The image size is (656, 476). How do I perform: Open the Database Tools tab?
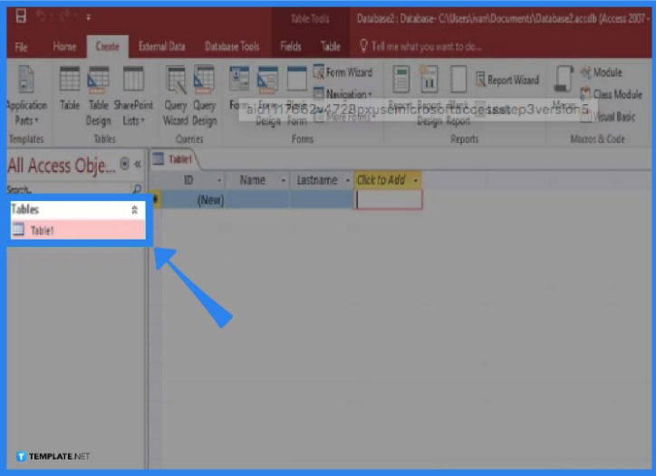[x=232, y=46]
